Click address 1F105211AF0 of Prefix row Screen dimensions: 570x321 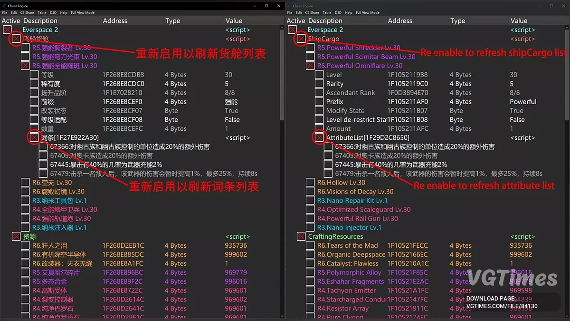point(407,102)
